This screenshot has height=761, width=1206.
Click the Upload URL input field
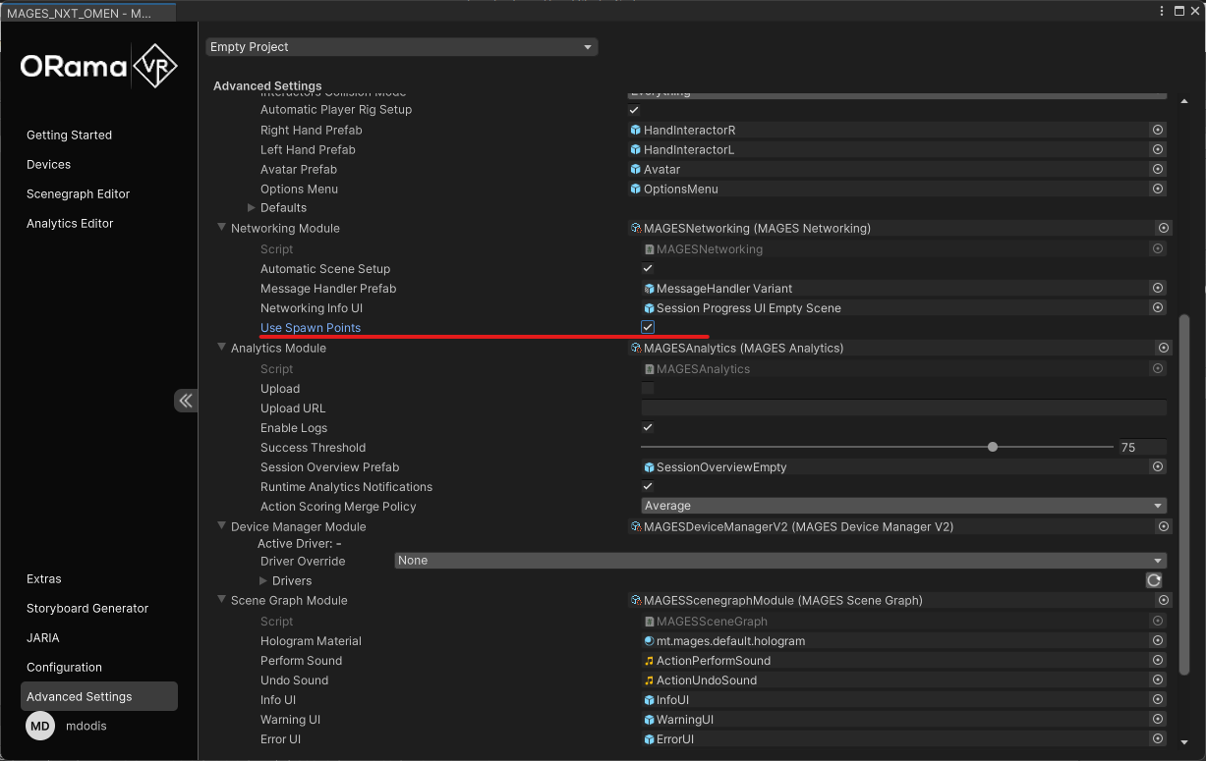(903, 408)
